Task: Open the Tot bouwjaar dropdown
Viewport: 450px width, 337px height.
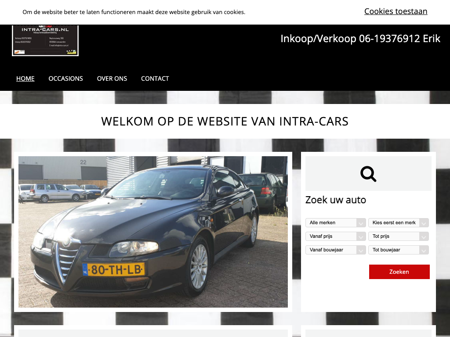Action: (398, 250)
